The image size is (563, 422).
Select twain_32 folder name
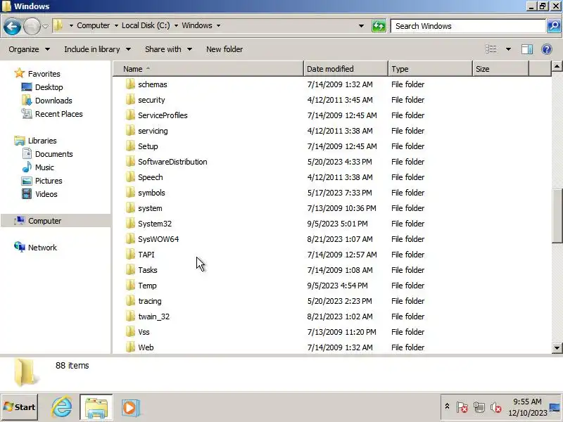coord(153,317)
